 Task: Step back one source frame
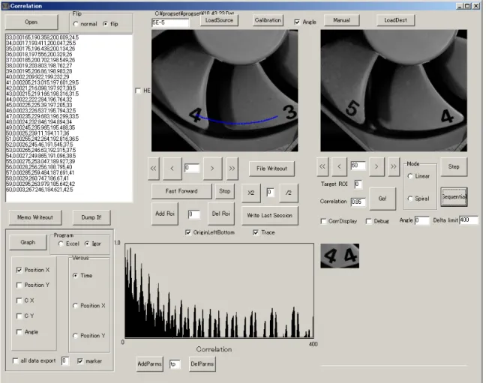(172, 168)
